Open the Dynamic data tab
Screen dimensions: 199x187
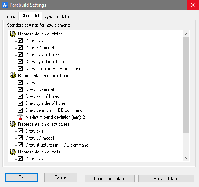click(56, 17)
